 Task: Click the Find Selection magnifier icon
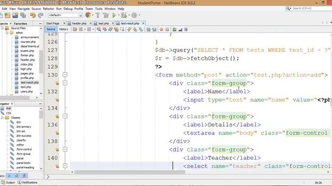(99, 29)
